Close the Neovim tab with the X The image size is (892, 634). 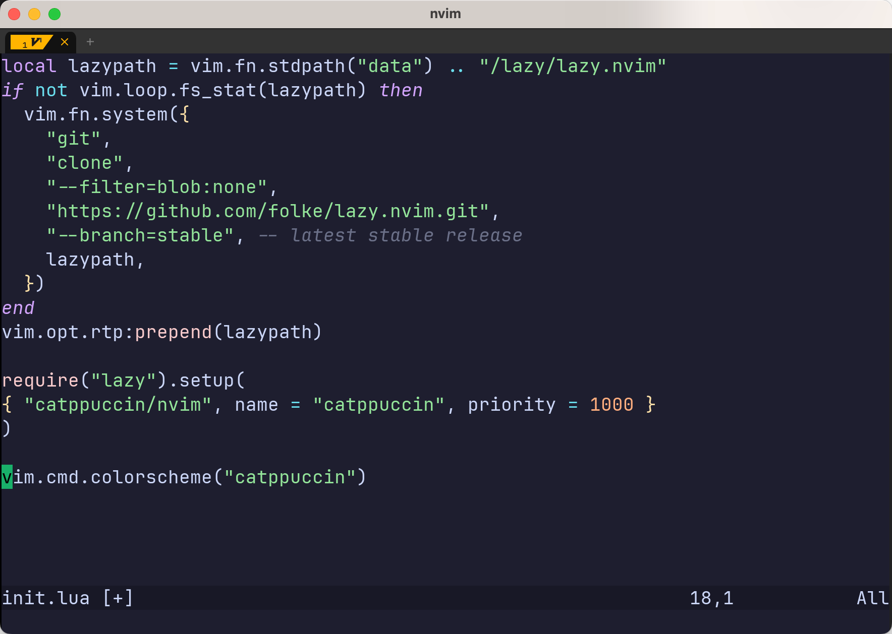coord(65,42)
